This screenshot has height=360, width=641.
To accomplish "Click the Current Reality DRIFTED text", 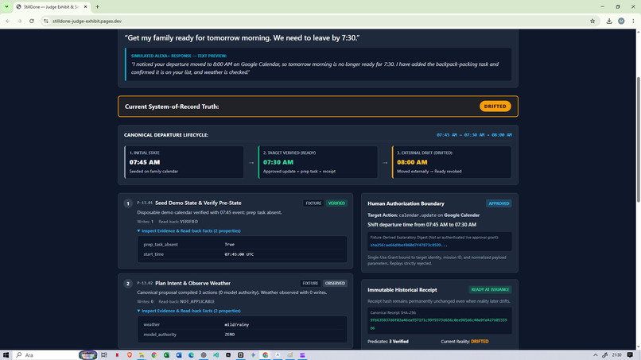I will (x=464, y=342).
